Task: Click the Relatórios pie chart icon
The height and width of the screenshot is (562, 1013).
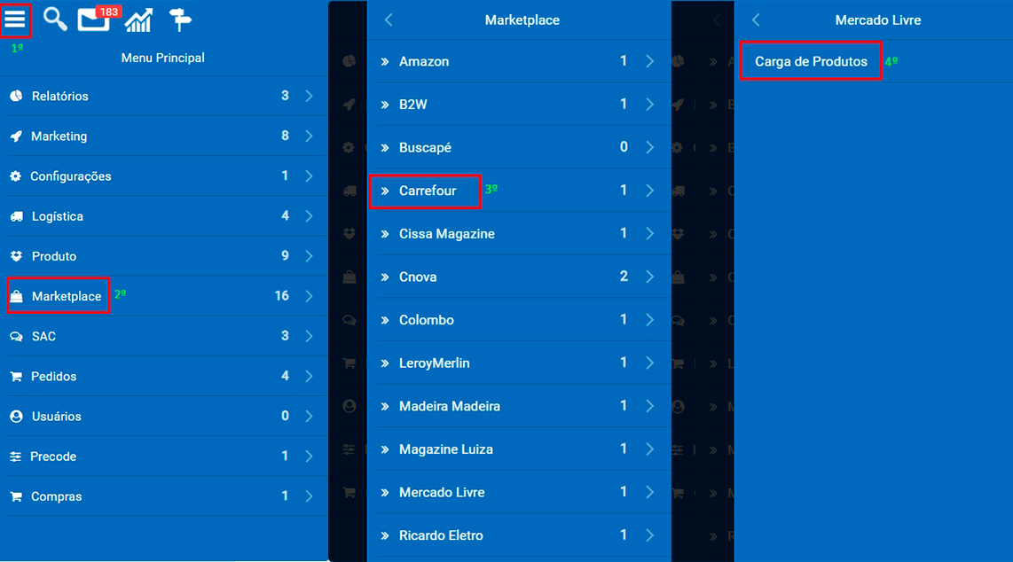Action: coord(16,96)
